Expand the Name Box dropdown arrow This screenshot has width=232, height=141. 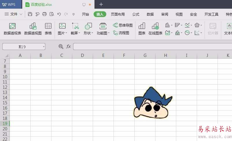click(x=44, y=47)
